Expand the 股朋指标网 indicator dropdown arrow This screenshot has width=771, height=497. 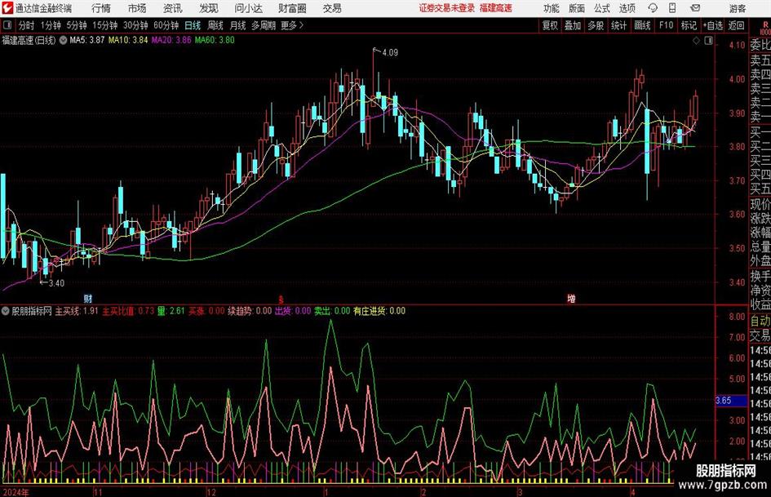(x=6, y=311)
